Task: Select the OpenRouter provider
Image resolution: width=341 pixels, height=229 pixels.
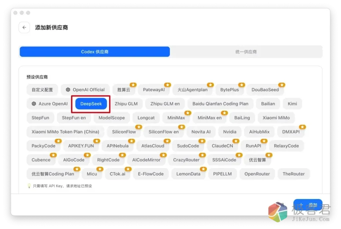Action: click(x=257, y=174)
